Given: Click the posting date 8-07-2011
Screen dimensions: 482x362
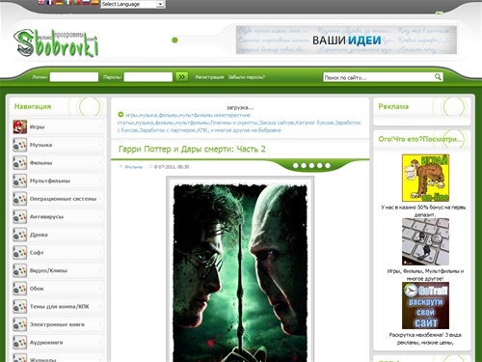Looking at the screenshot, I should pyautogui.click(x=172, y=167).
